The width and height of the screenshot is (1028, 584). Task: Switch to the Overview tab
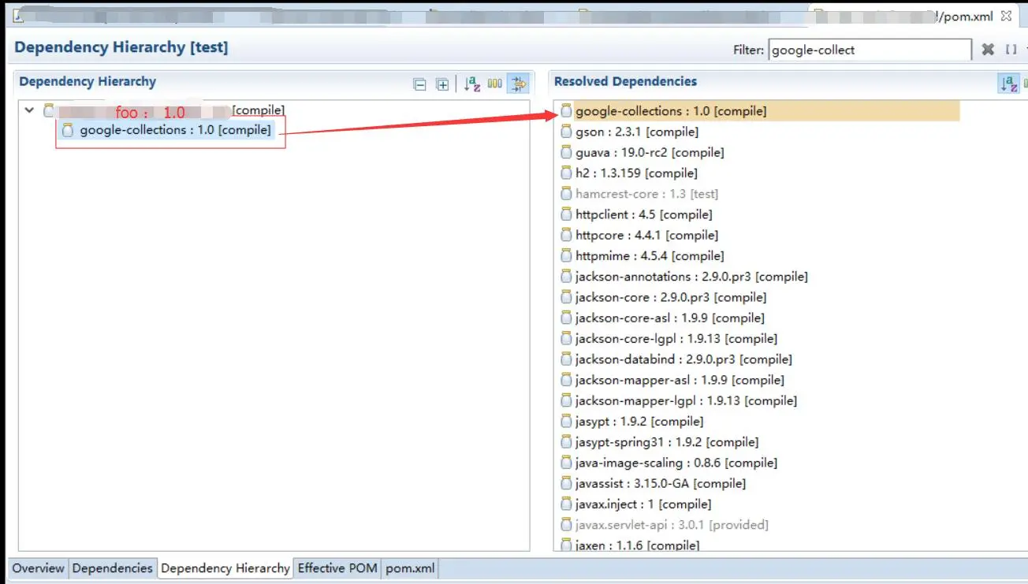pyautogui.click(x=38, y=568)
